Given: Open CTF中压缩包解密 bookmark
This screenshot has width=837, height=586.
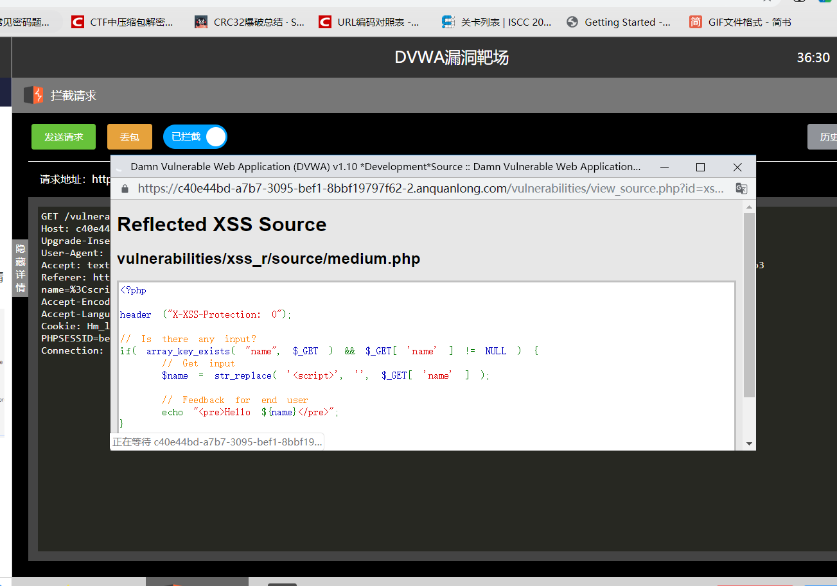Looking at the screenshot, I should click(122, 22).
